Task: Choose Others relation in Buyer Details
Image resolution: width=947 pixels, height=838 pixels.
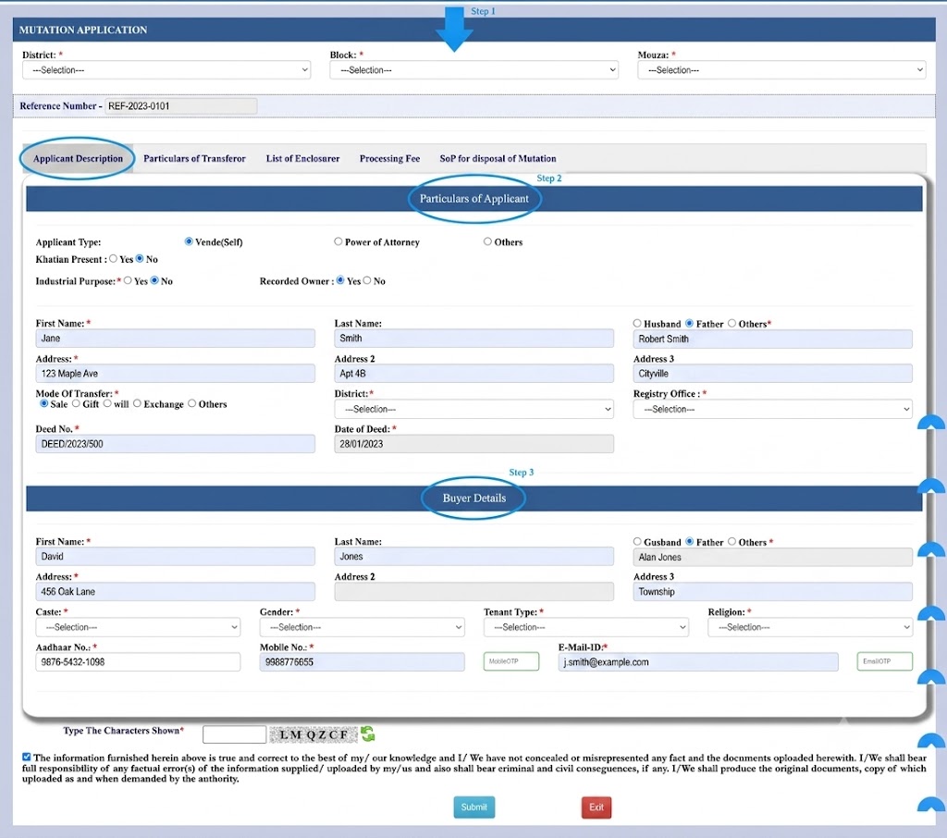Action: pyautogui.click(x=732, y=541)
